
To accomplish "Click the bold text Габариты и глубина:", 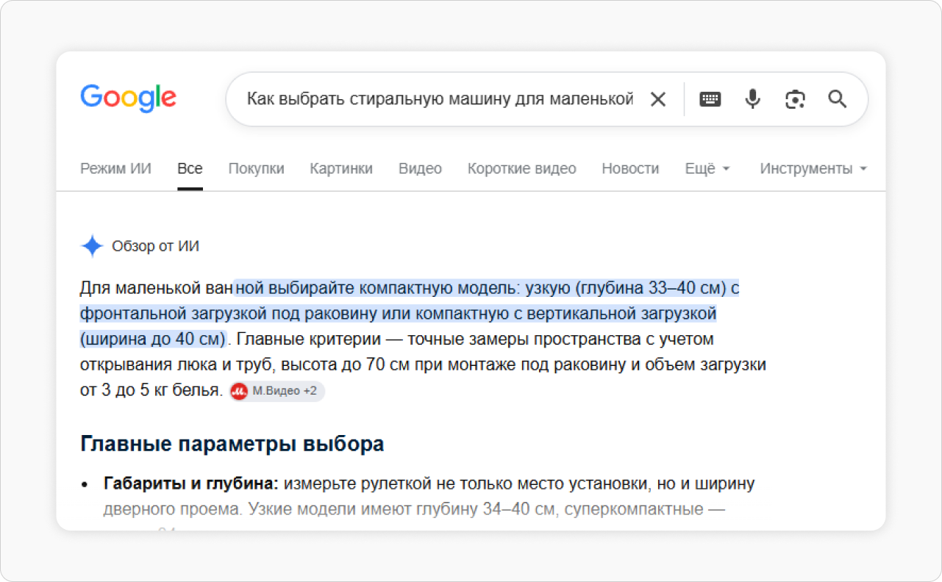I will [191, 484].
